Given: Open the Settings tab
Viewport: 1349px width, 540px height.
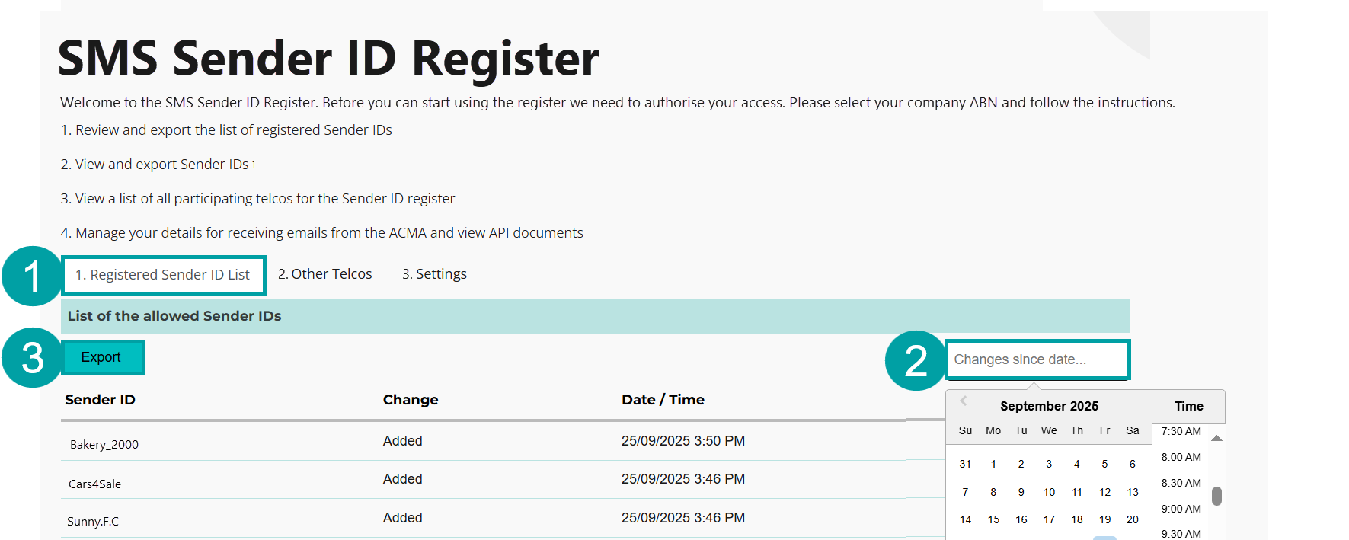Looking at the screenshot, I should click(x=434, y=273).
